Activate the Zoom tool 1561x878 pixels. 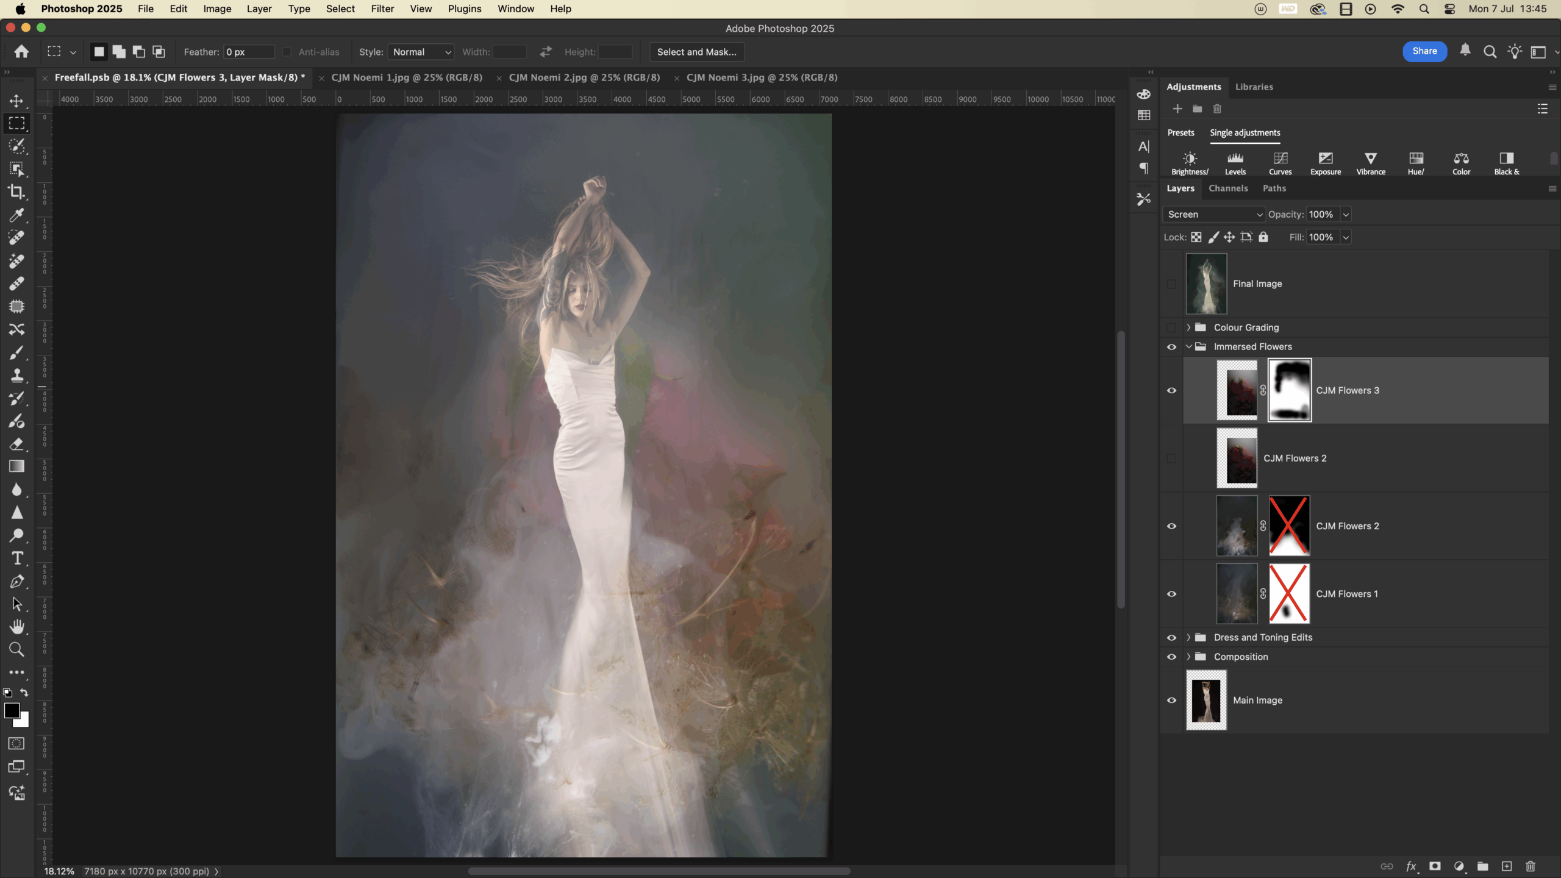point(16,650)
